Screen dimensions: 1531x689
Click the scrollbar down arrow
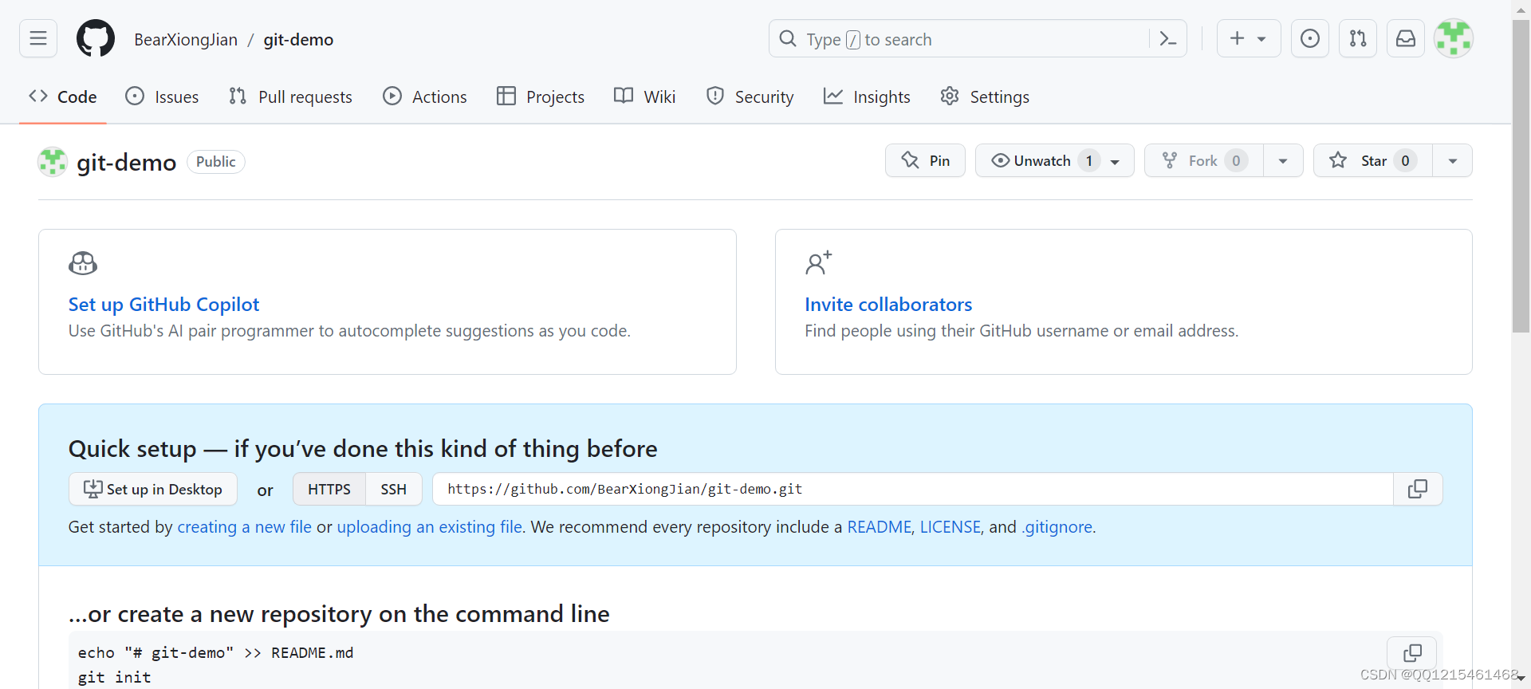[1521, 678]
